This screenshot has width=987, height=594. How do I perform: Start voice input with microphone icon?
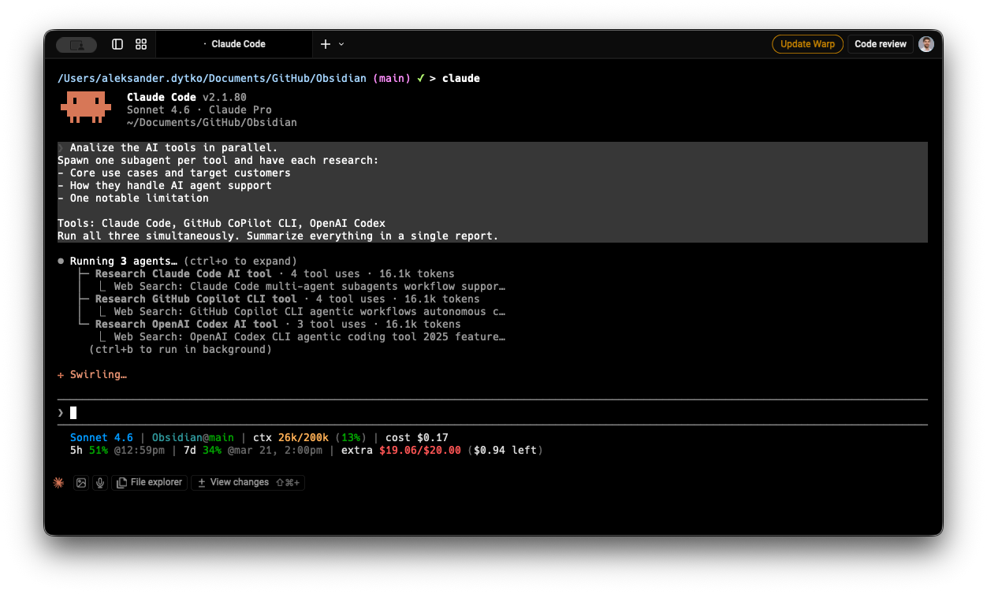click(x=100, y=482)
